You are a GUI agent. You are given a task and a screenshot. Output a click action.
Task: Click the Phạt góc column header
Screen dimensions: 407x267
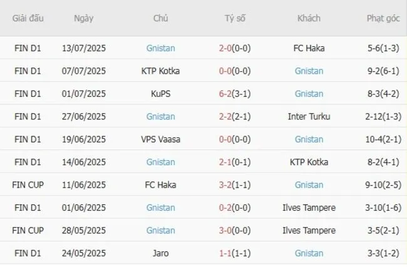[x=383, y=18]
